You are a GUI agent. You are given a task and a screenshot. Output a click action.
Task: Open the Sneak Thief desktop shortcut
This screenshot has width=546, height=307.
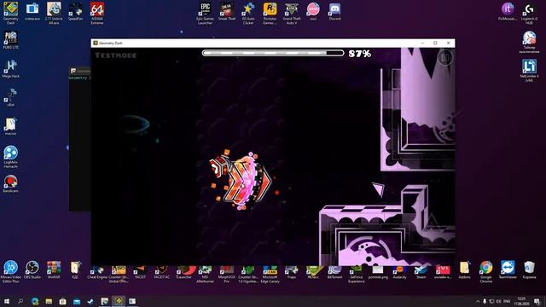pyautogui.click(x=227, y=11)
